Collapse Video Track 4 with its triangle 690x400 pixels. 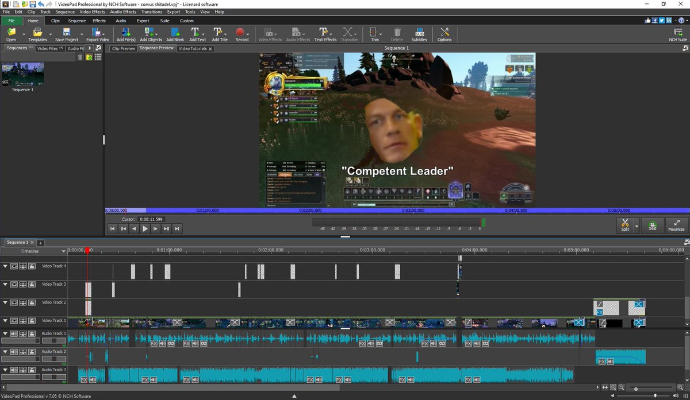(5, 266)
